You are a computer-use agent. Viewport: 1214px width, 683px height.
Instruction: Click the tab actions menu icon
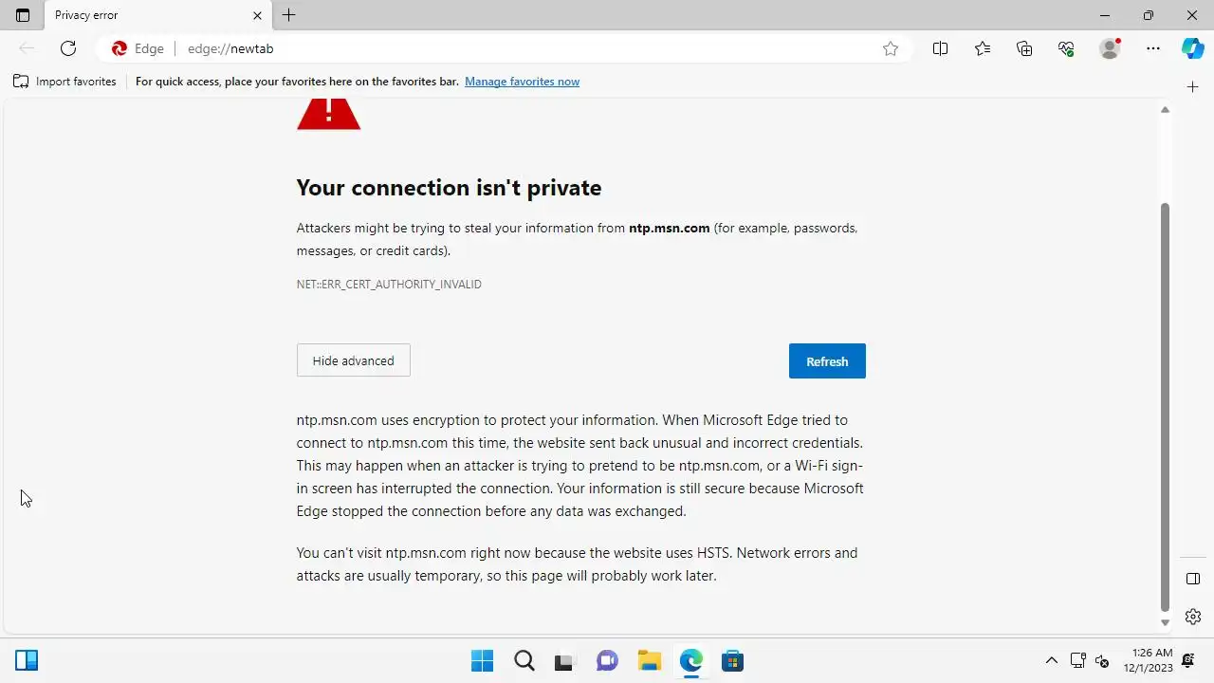click(x=23, y=15)
